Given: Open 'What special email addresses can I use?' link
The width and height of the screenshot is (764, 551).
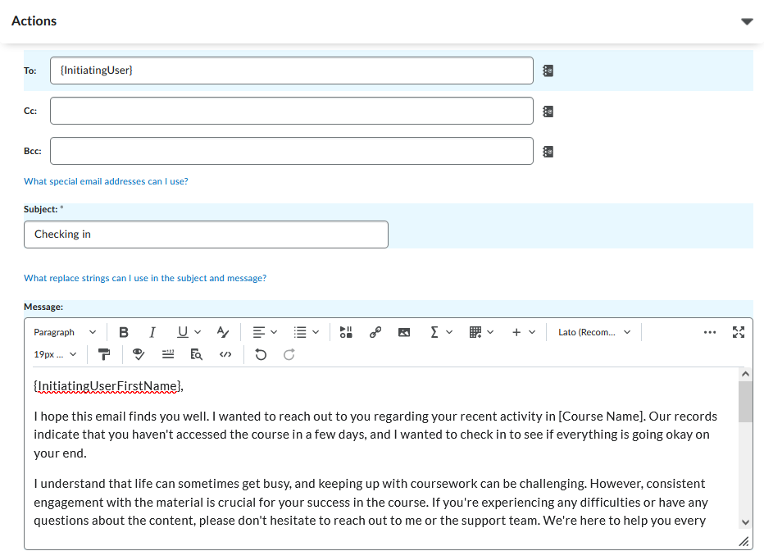Looking at the screenshot, I should tap(106, 181).
